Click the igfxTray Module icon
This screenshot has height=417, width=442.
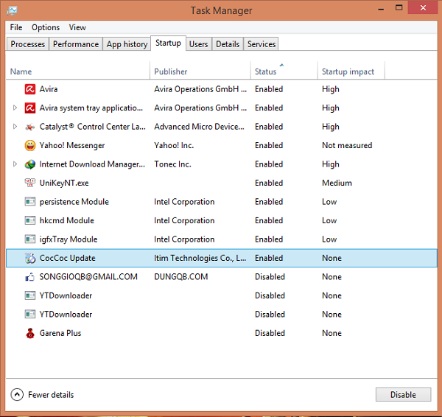30,239
